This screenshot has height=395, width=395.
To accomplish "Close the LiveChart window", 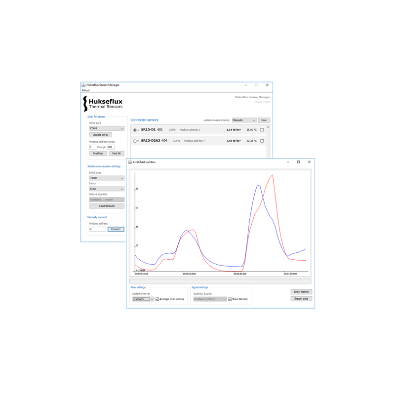I will tap(309, 162).
